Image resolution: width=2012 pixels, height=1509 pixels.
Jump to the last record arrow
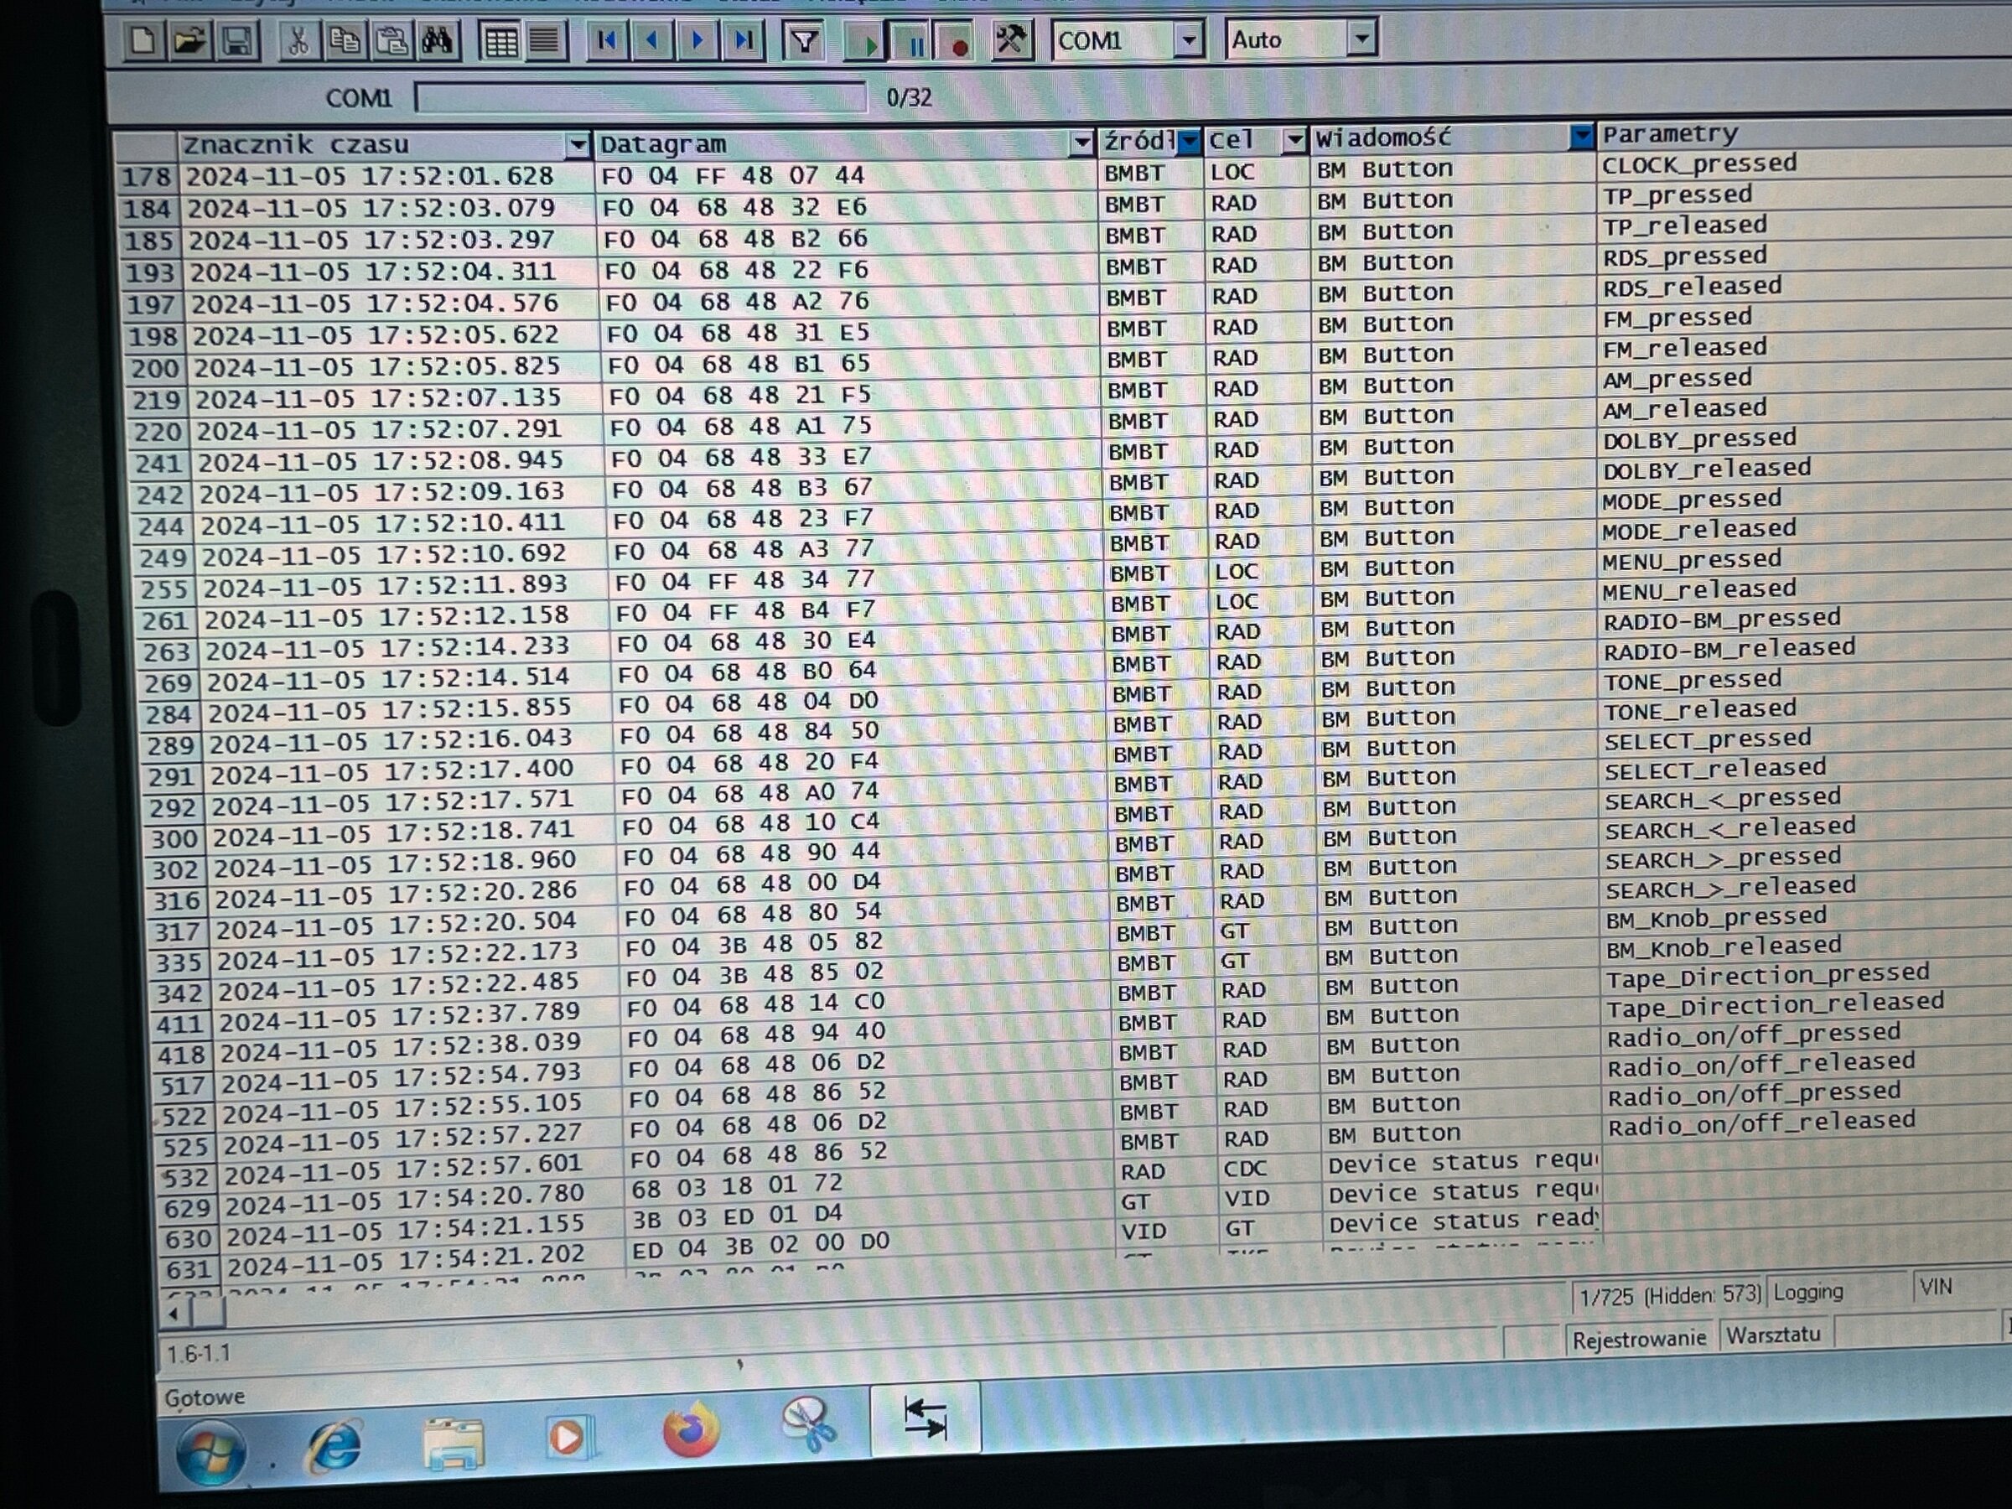pyautogui.click(x=743, y=40)
